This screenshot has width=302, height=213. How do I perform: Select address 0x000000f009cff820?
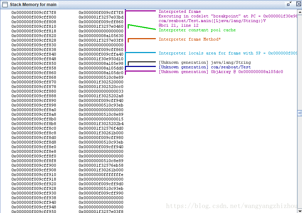tap(34, 36)
